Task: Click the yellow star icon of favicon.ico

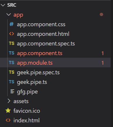Action: pyautogui.click(x=8, y=111)
